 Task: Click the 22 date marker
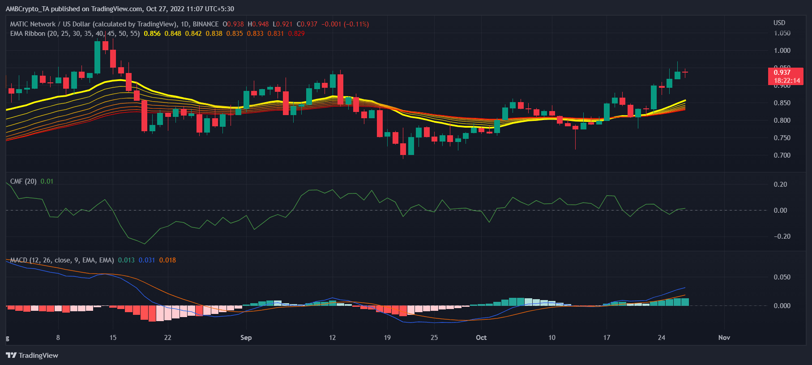(167, 338)
